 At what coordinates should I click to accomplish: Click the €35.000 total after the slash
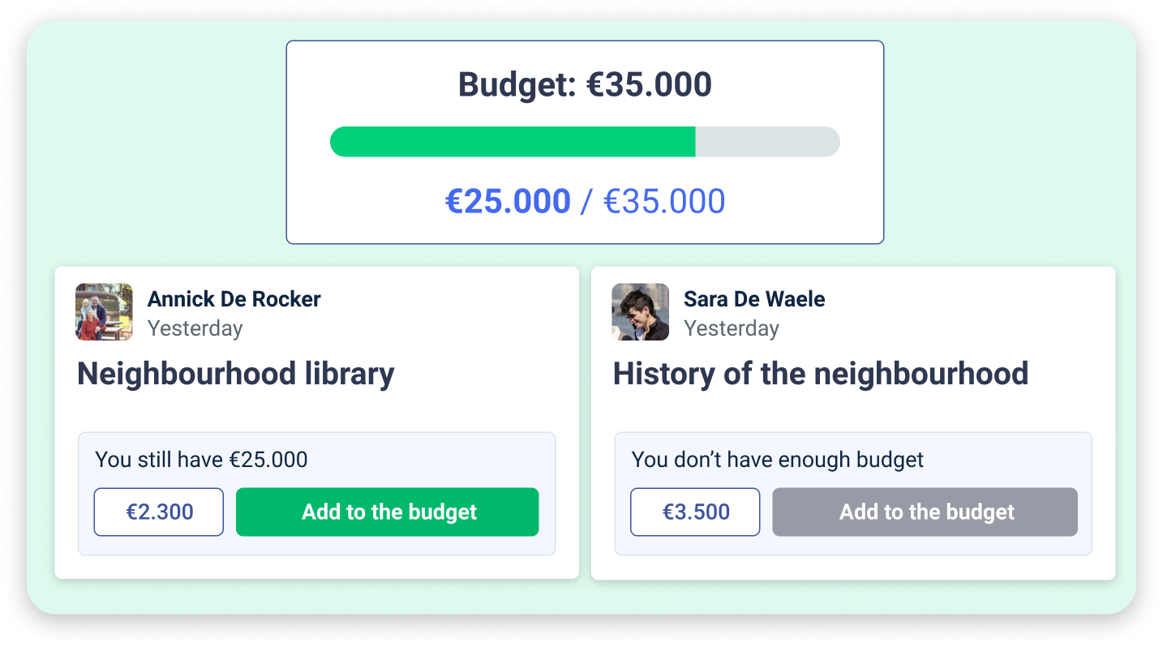664,202
